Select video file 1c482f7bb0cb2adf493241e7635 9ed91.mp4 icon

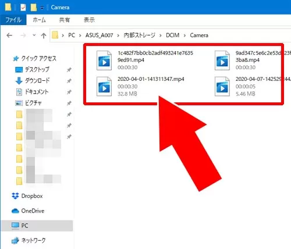104,61
